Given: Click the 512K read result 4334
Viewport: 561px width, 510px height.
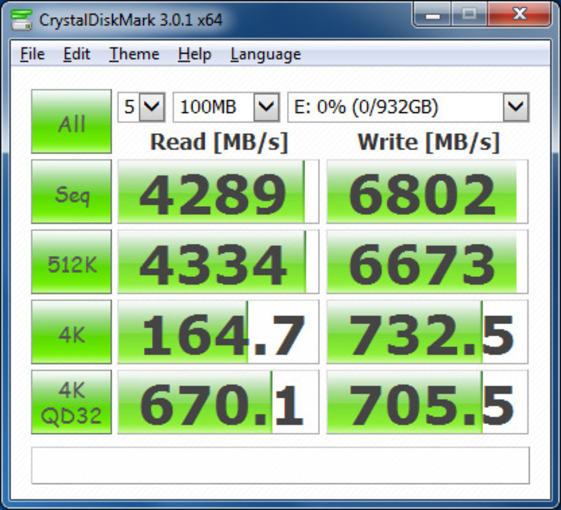Looking at the screenshot, I should pos(218,261).
